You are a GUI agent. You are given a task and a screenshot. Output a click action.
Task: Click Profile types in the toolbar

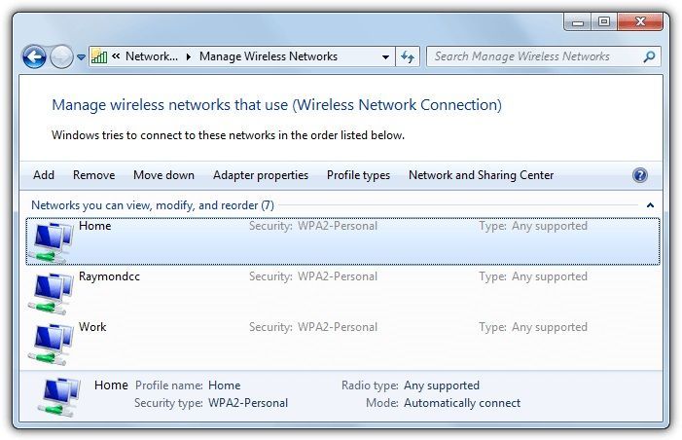358,175
